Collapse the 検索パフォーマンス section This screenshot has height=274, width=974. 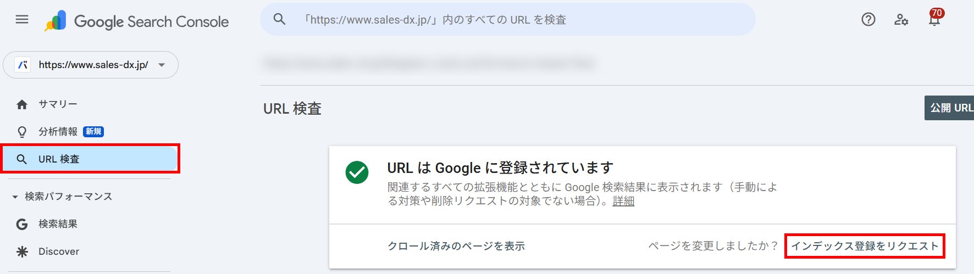[x=15, y=197]
